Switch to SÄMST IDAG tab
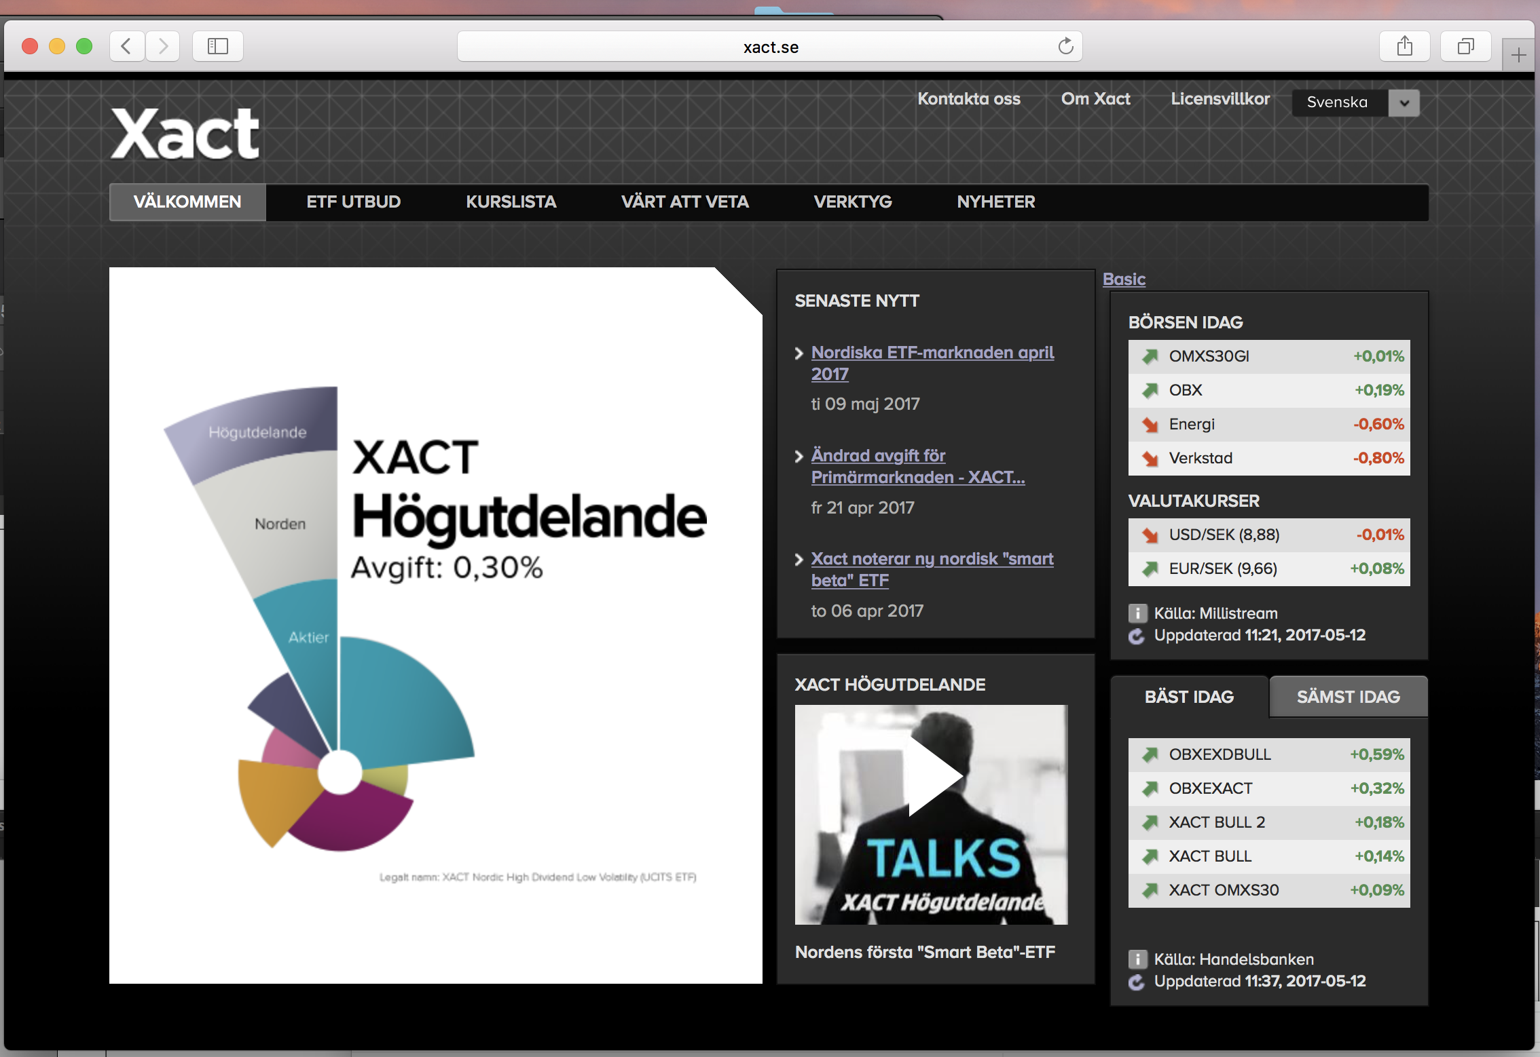This screenshot has width=1540, height=1057. (x=1349, y=697)
